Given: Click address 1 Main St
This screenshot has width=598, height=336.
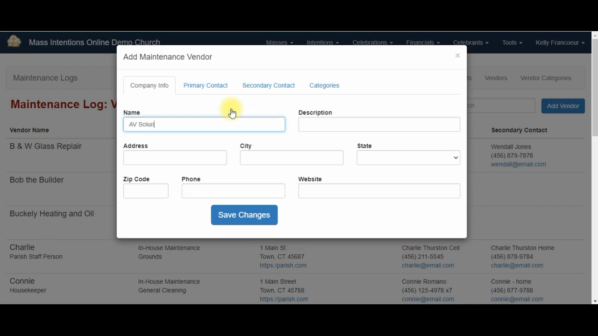Looking at the screenshot, I should click(x=273, y=248).
